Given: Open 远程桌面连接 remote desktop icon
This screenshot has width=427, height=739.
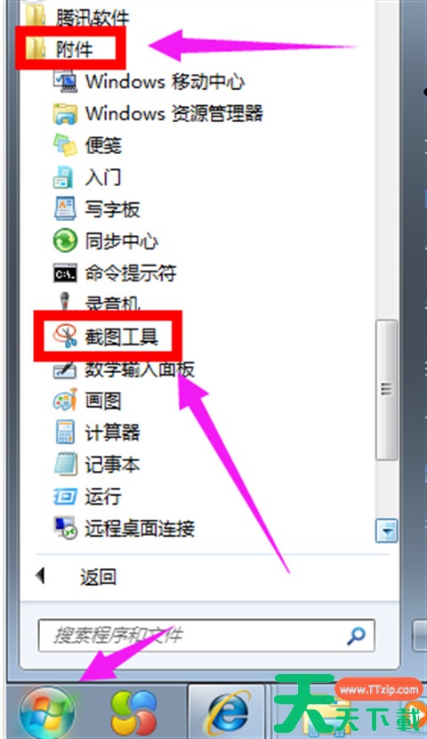Looking at the screenshot, I should tap(65, 528).
